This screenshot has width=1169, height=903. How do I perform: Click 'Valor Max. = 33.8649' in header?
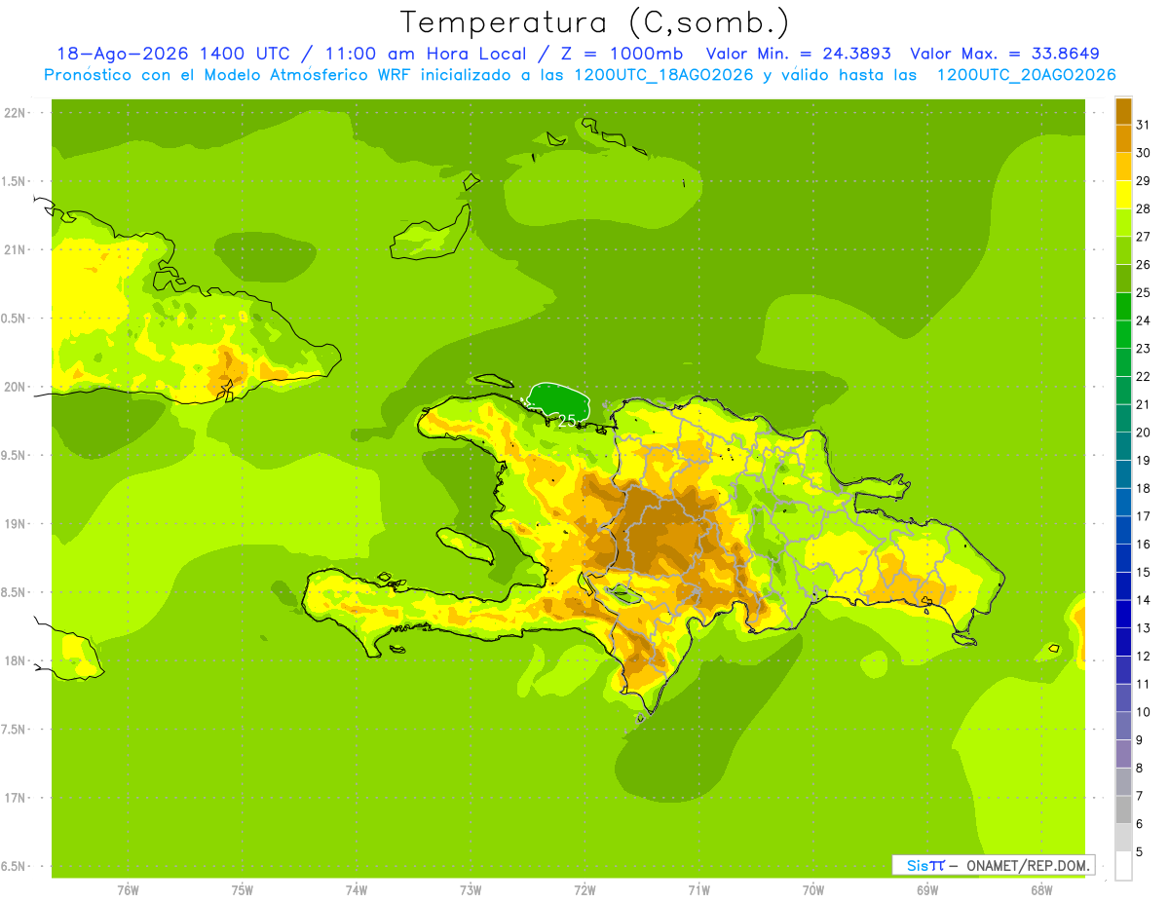[x=1005, y=54]
